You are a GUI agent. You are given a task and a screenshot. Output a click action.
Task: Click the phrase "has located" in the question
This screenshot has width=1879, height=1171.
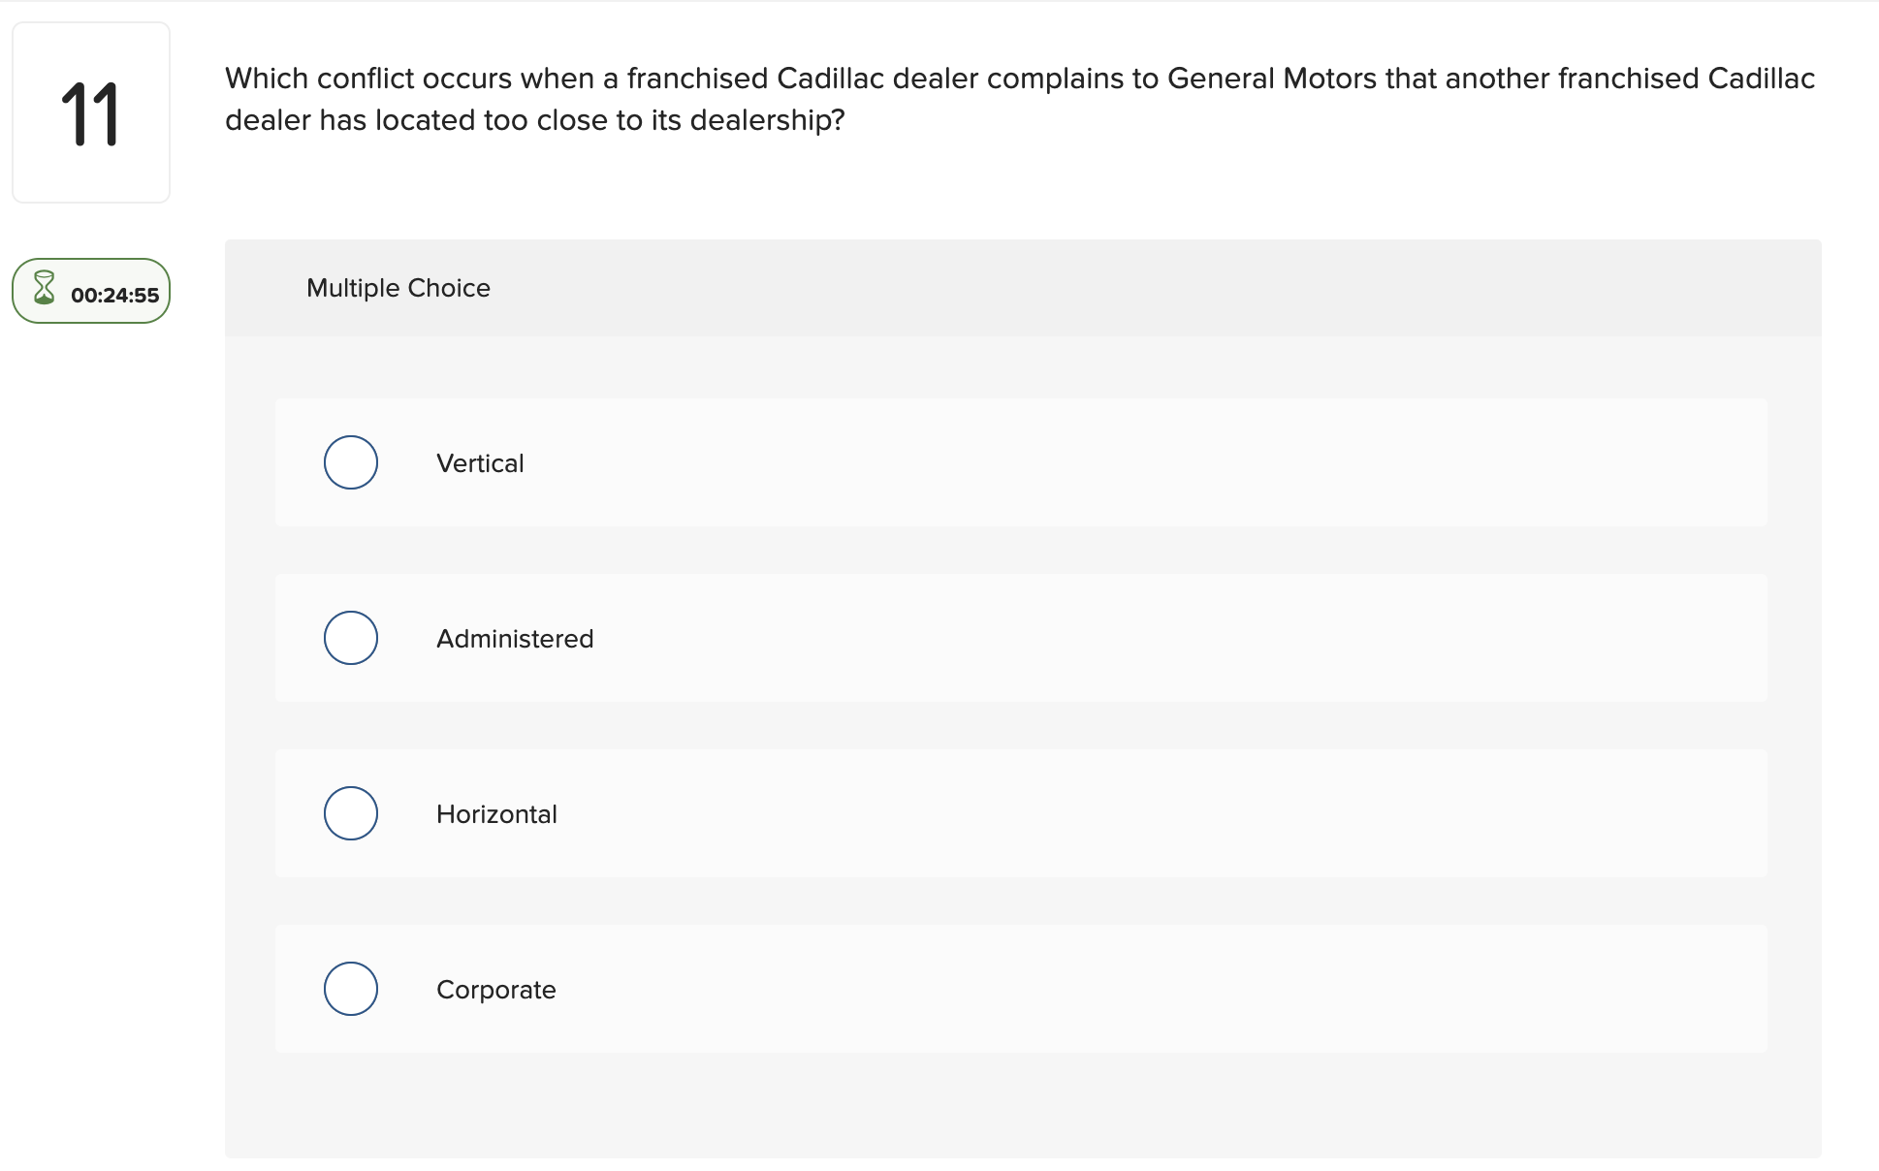pyautogui.click(x=397, y=120)
